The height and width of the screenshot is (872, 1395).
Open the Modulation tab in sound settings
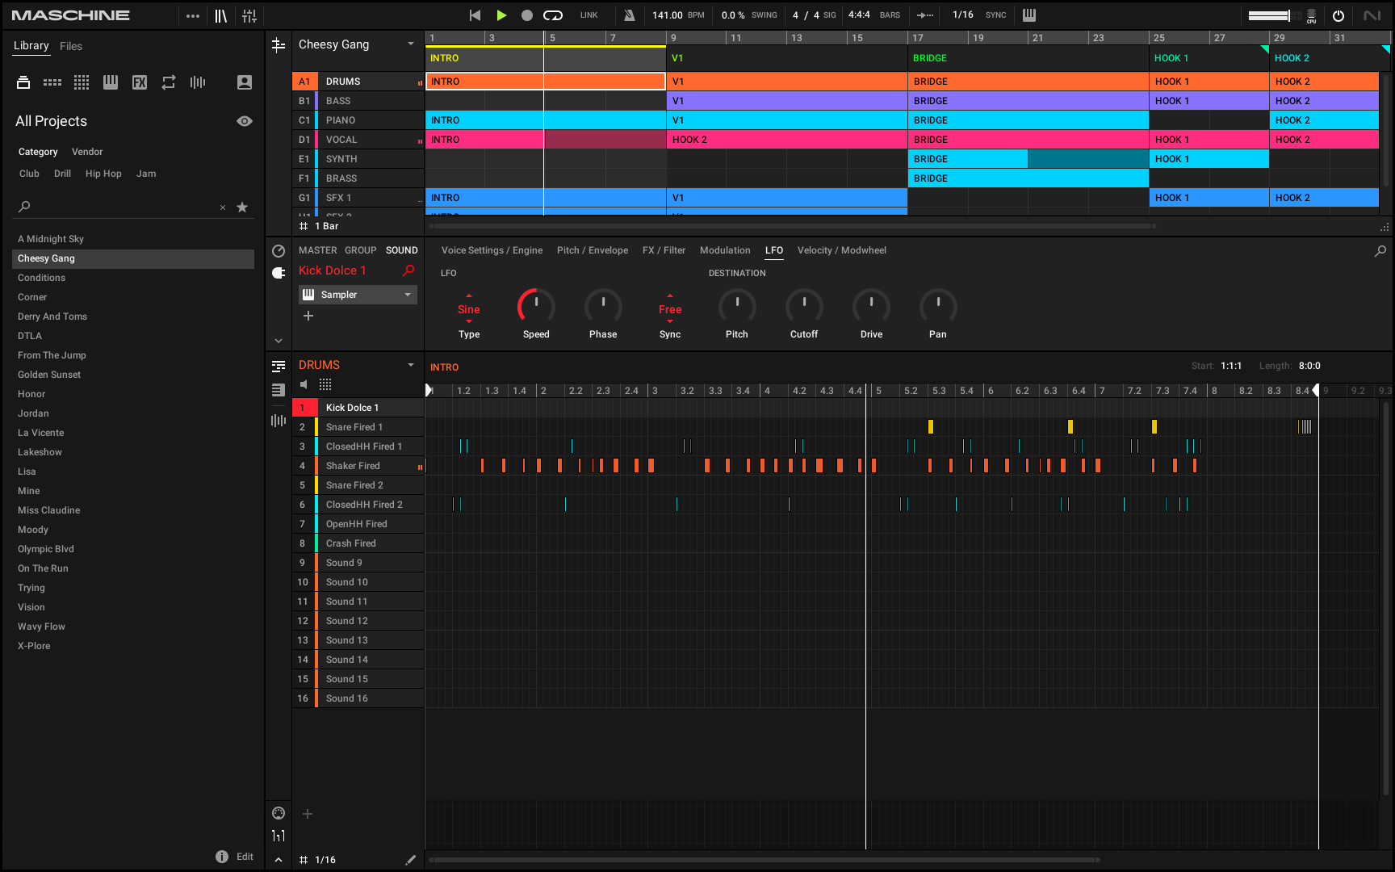[x=724, y=250]
